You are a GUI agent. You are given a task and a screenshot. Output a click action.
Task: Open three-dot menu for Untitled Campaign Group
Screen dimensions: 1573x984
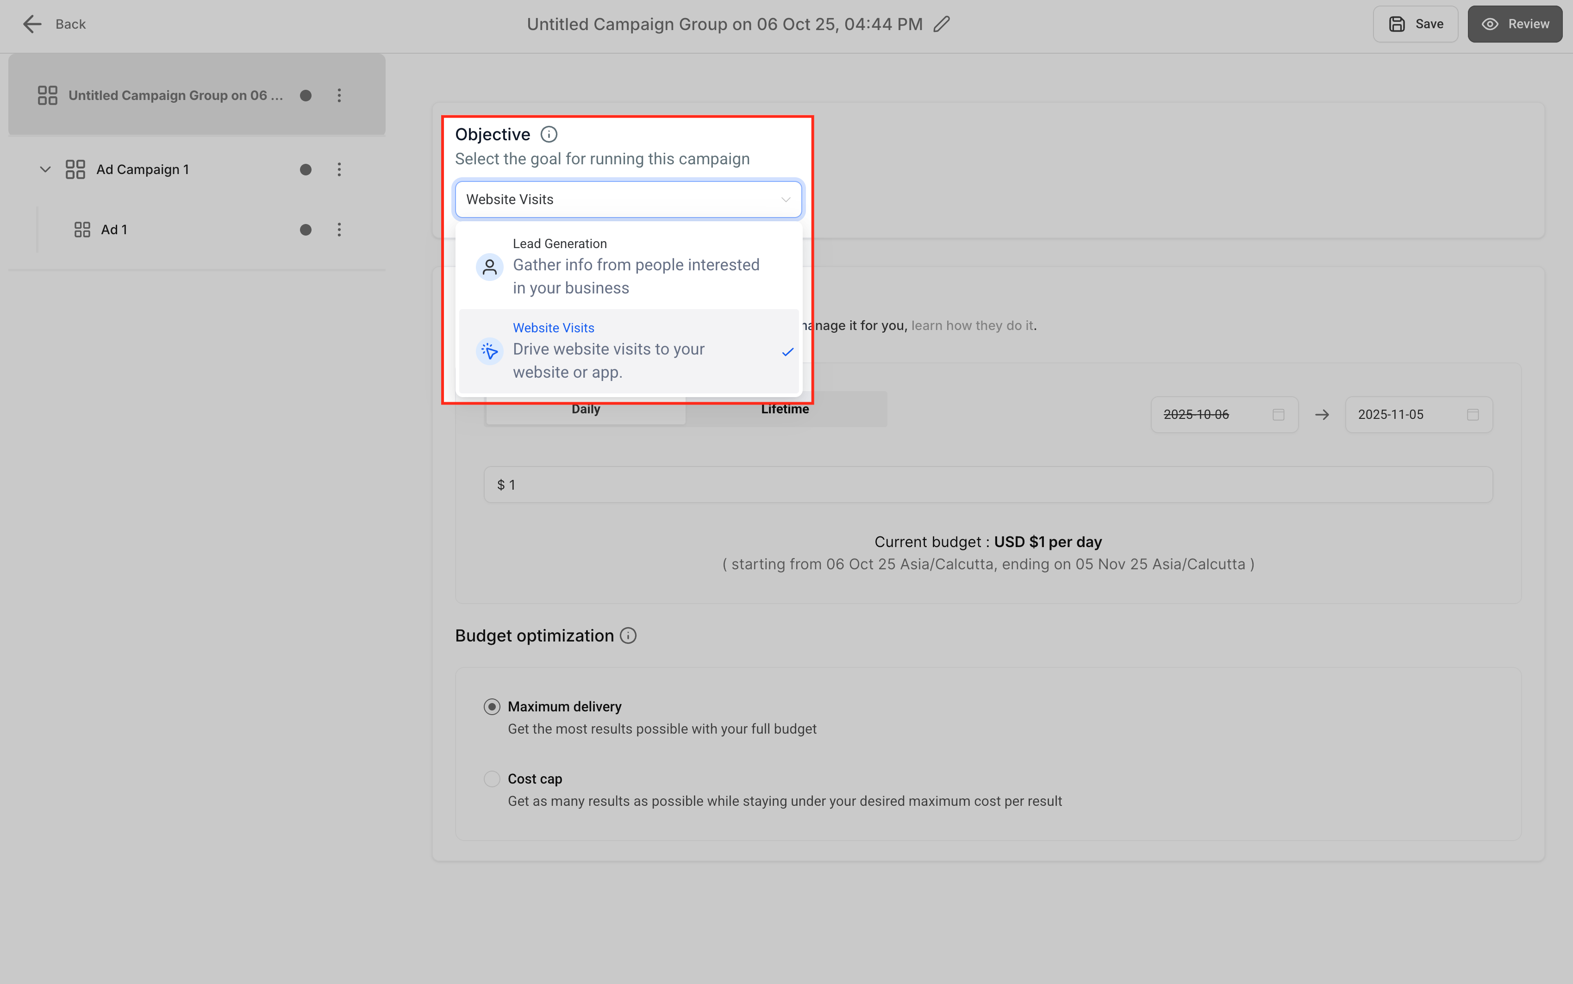[x=339, y=96]
